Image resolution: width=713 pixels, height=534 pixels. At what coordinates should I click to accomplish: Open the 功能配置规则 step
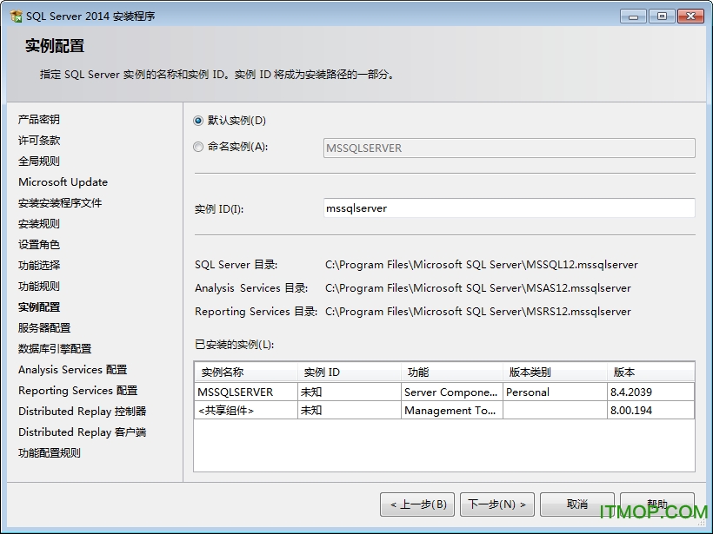[x=50, y=452]
